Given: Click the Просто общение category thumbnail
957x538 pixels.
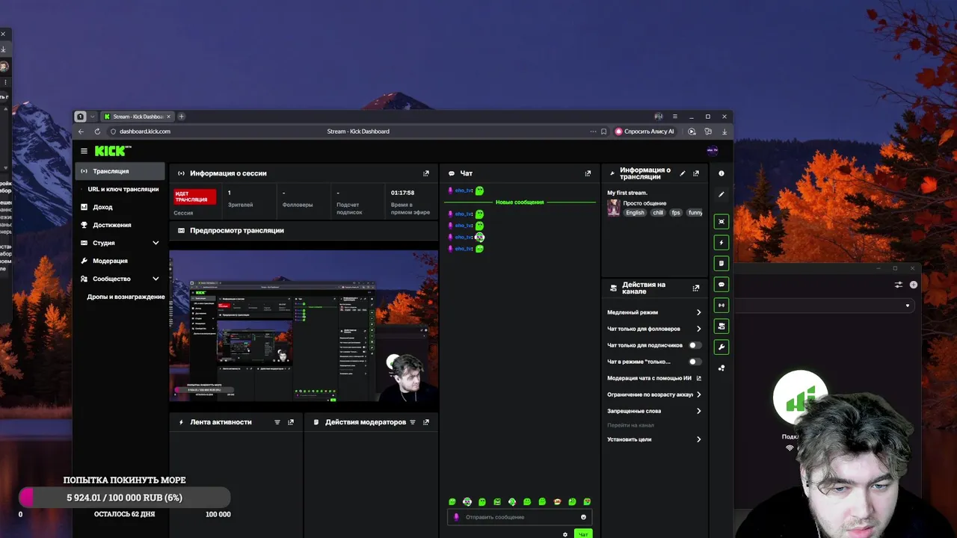Looking at the screenshot, I should coord(614,208).
